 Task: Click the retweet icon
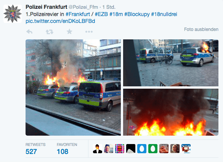pos(50,32)
